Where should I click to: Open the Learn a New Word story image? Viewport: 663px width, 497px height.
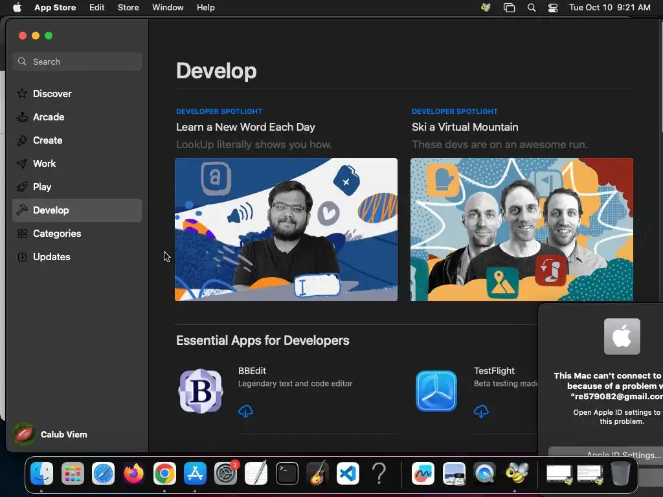[x=286, y=230]
